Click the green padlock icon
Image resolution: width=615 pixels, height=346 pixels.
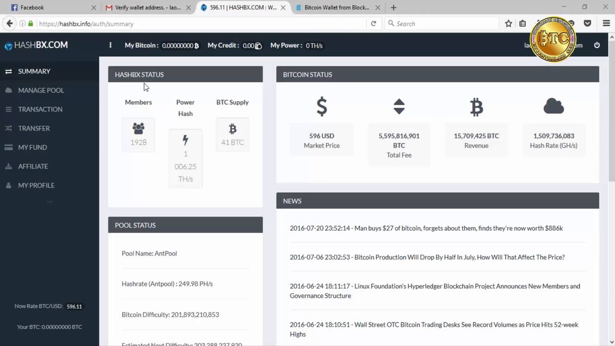(31, 24)
